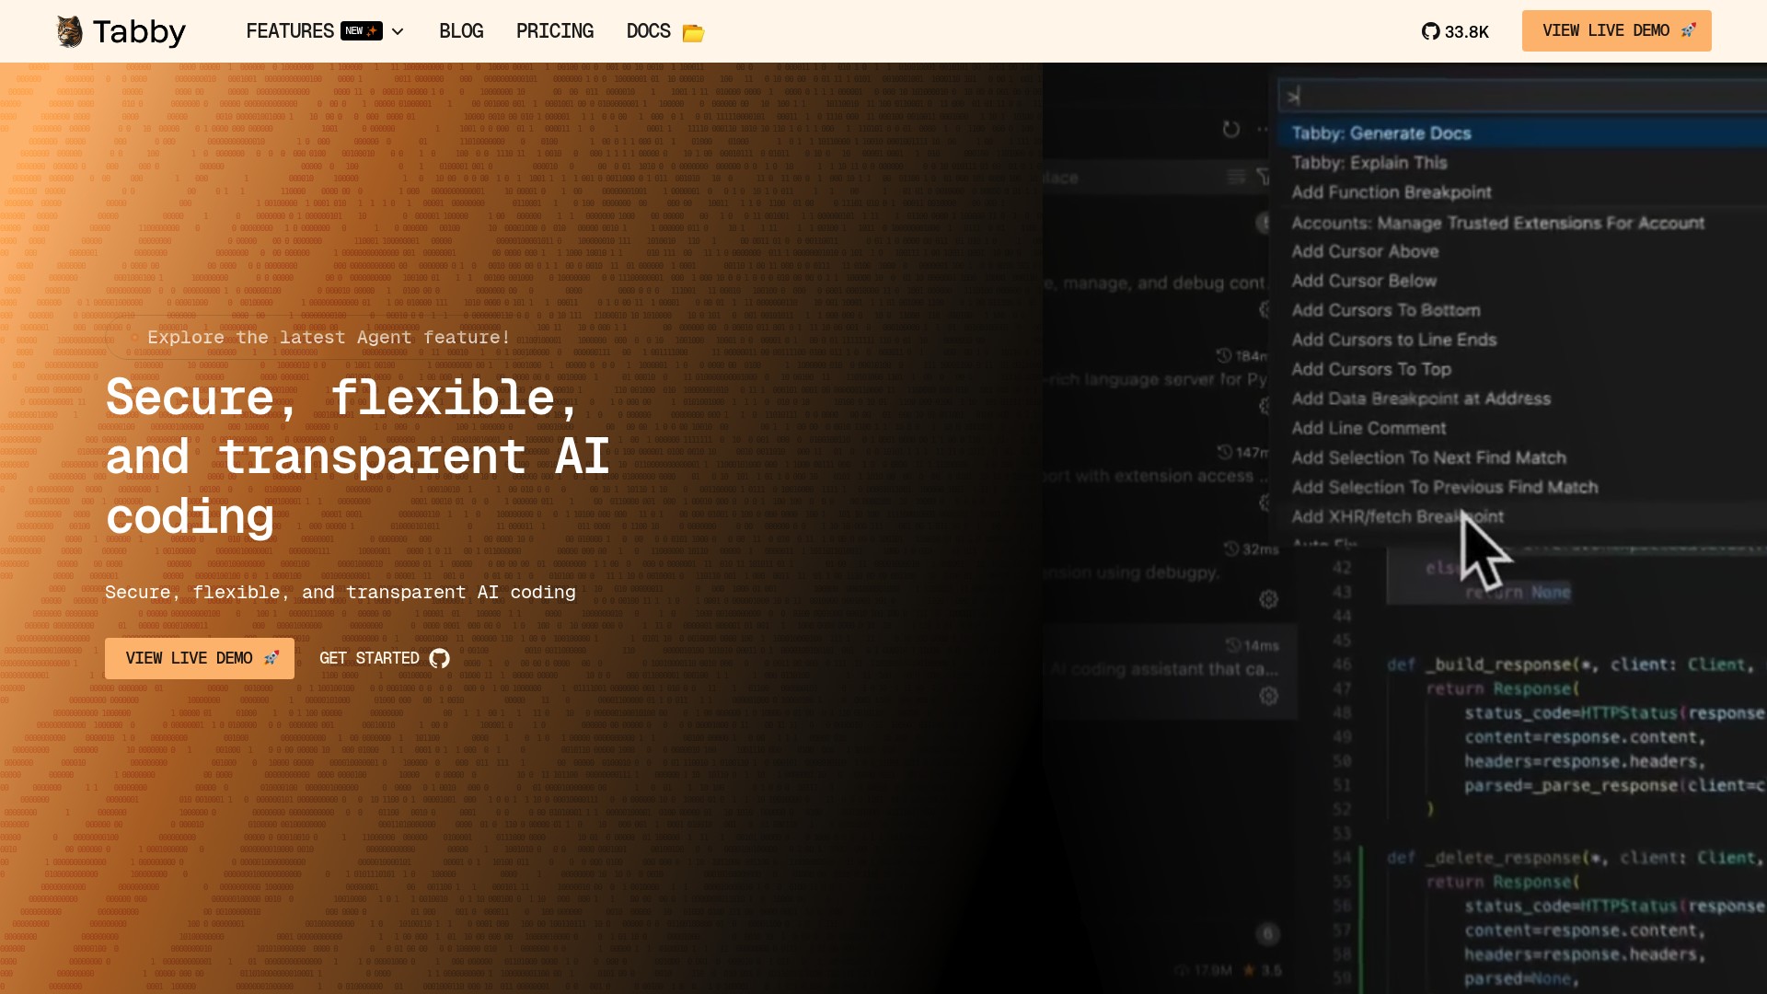Image resolution: width=1767 pixels, height=994 pixels.
Task: Open the DOCS link
Action: [649, 31]
